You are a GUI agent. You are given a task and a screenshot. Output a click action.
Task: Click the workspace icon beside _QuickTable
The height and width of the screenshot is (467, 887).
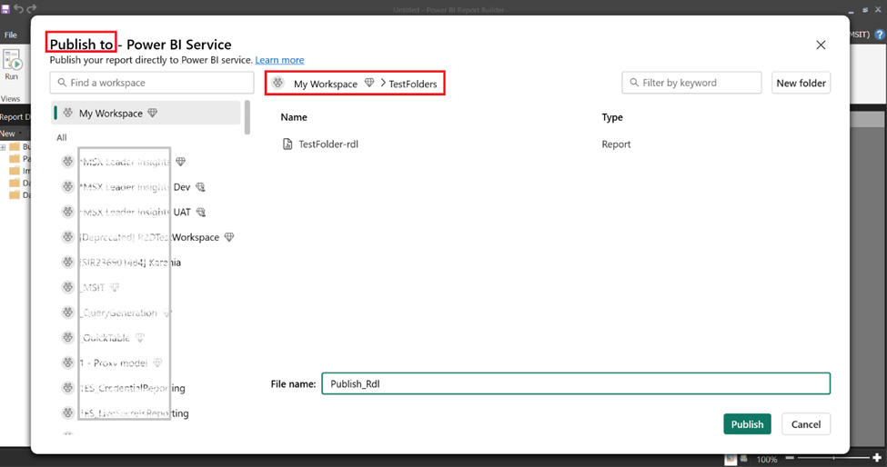coord(68,338)
